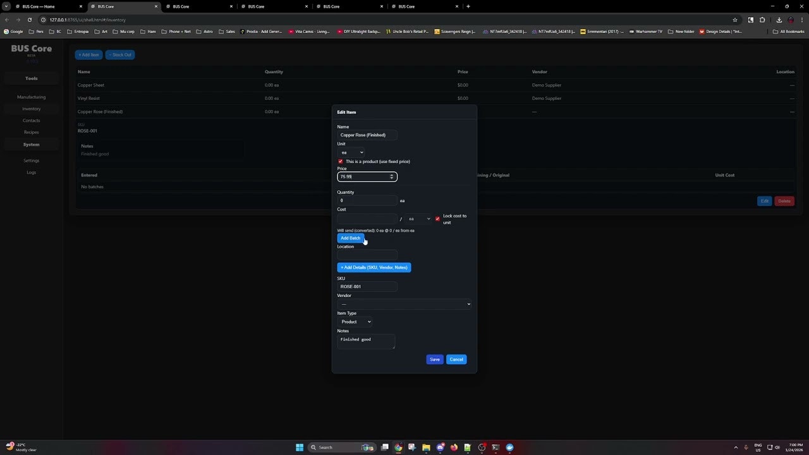Open the browser downloads icon

[x=779, y=20]
